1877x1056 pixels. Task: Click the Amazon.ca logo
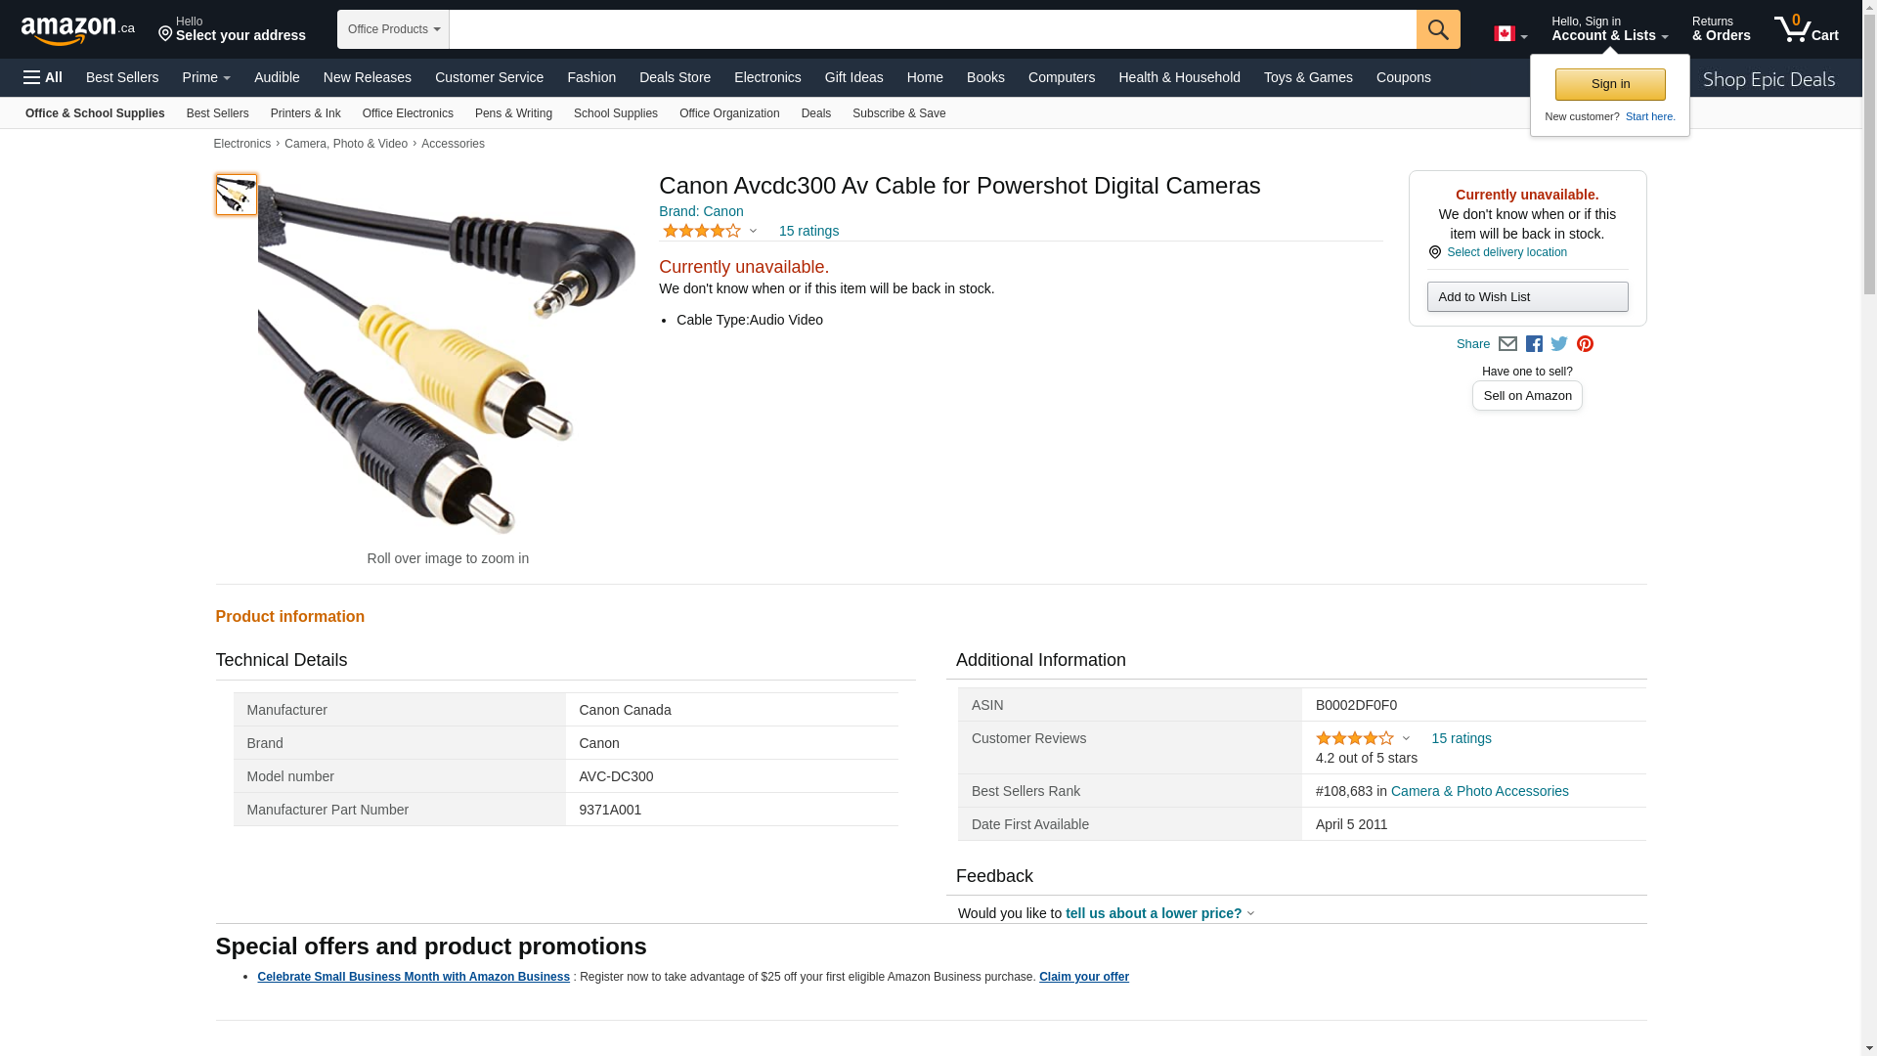[77, 30]
